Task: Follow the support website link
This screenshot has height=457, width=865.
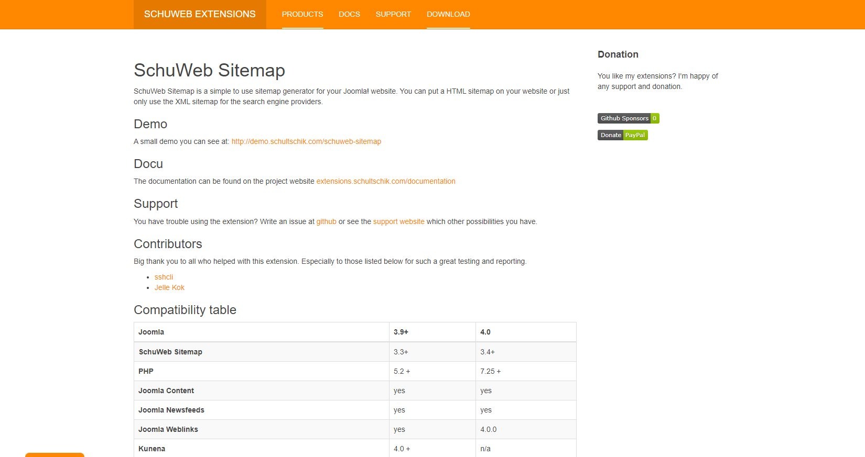Action: (398, 221)
